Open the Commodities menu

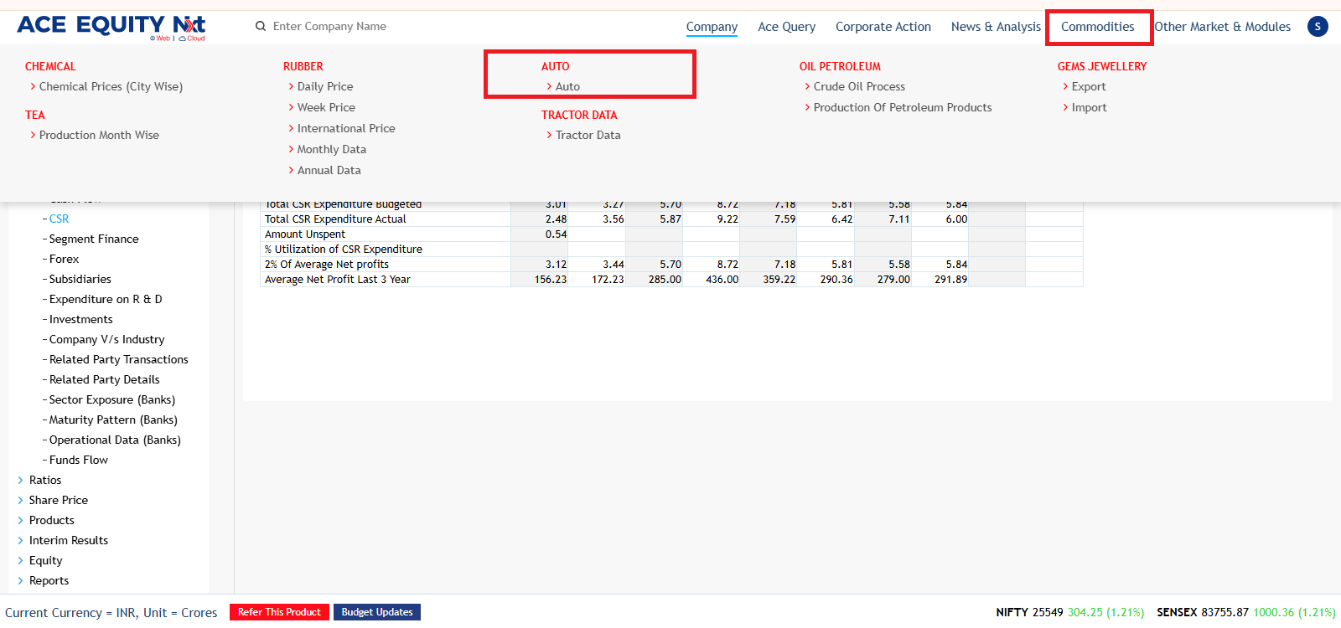1097,27
